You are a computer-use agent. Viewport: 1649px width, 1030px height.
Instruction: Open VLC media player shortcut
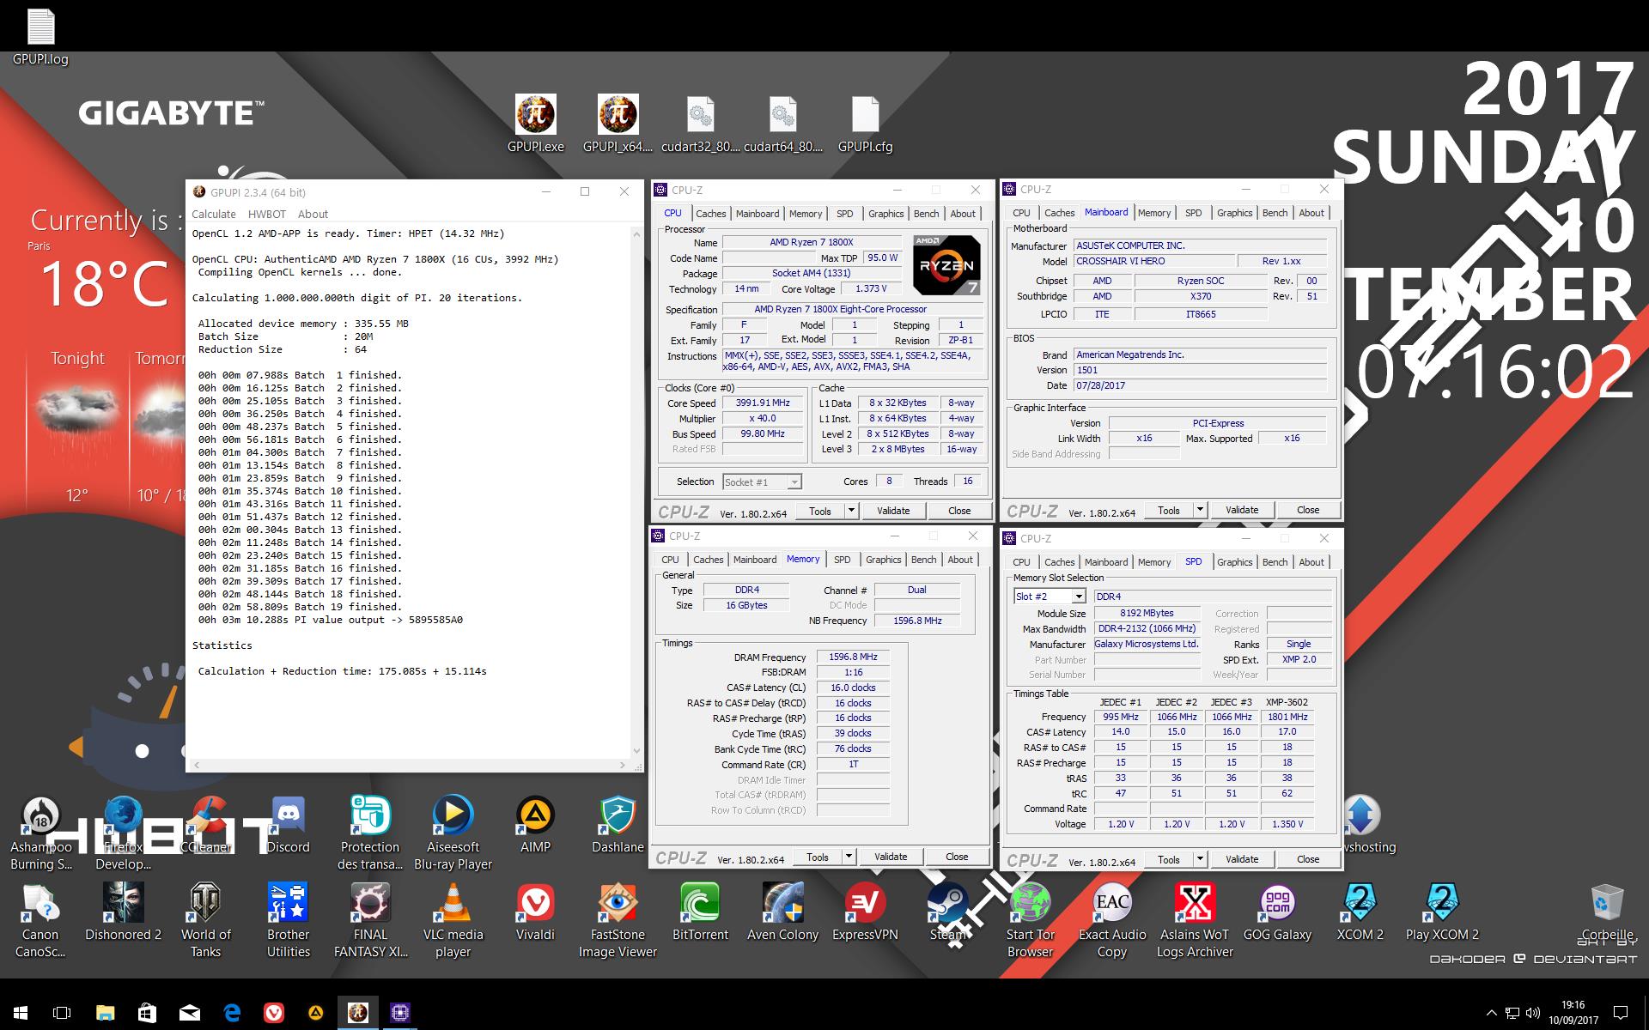pyautogui.click(x=453, y=920)
